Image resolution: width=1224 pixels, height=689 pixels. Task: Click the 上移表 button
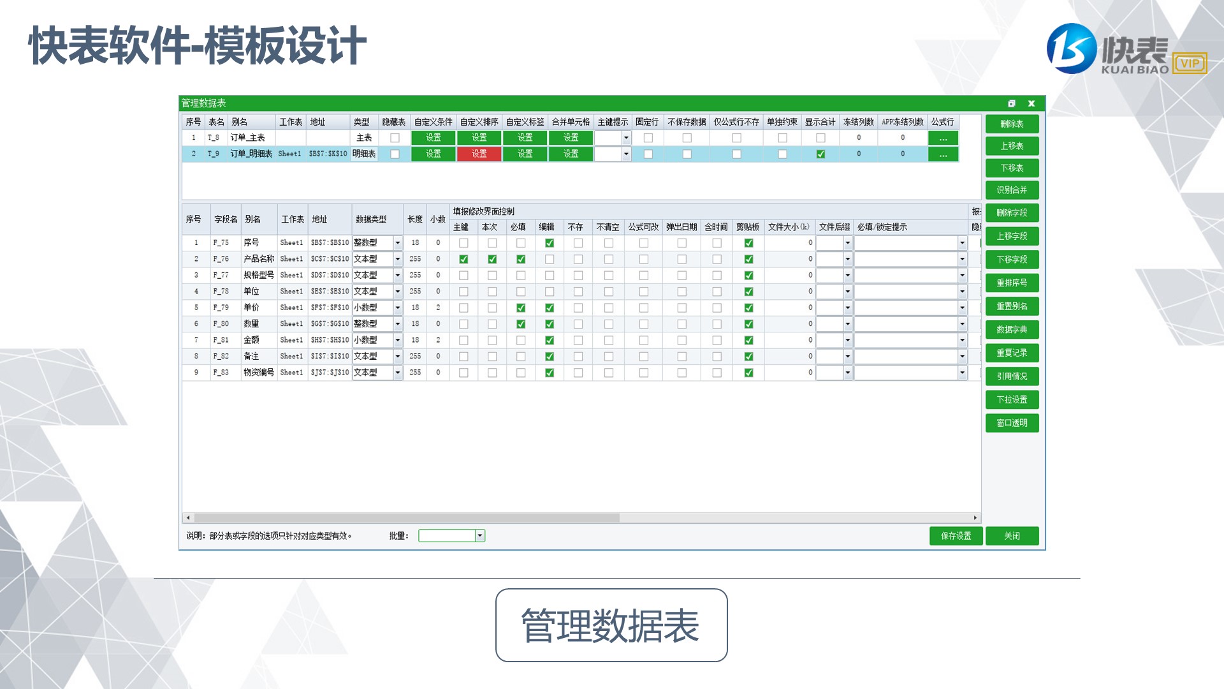1012,146
